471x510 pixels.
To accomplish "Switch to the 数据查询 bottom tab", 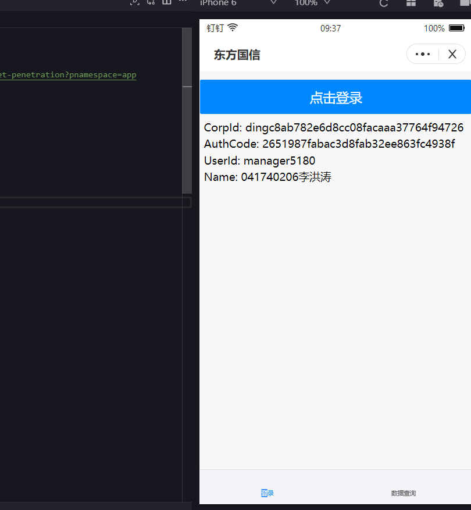I will coord(404,493).
